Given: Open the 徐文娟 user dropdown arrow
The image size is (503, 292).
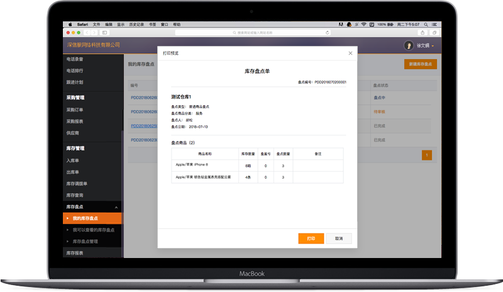Looking at the screenshot, I should tap(433, 46).
